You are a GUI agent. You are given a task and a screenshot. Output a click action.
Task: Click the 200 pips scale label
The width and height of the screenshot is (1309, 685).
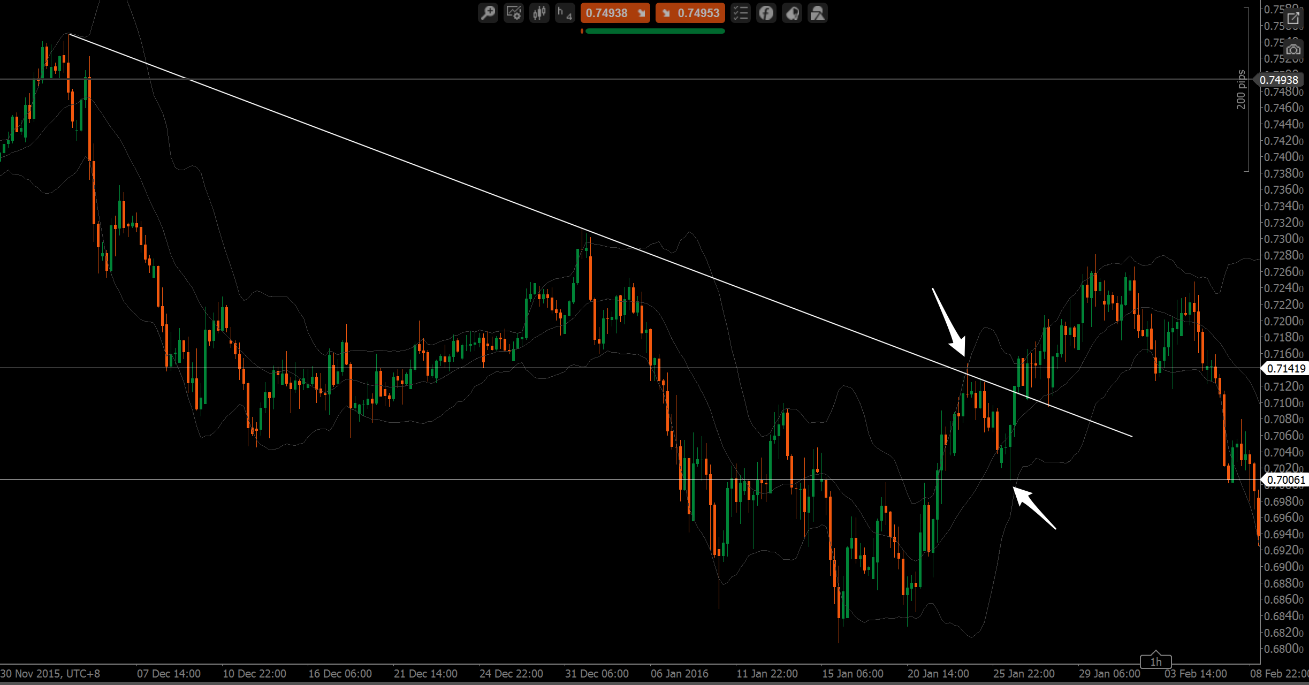point(1241,90)
